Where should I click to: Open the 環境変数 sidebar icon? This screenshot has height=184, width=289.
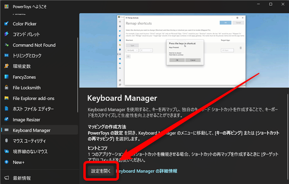coord(6,66)
